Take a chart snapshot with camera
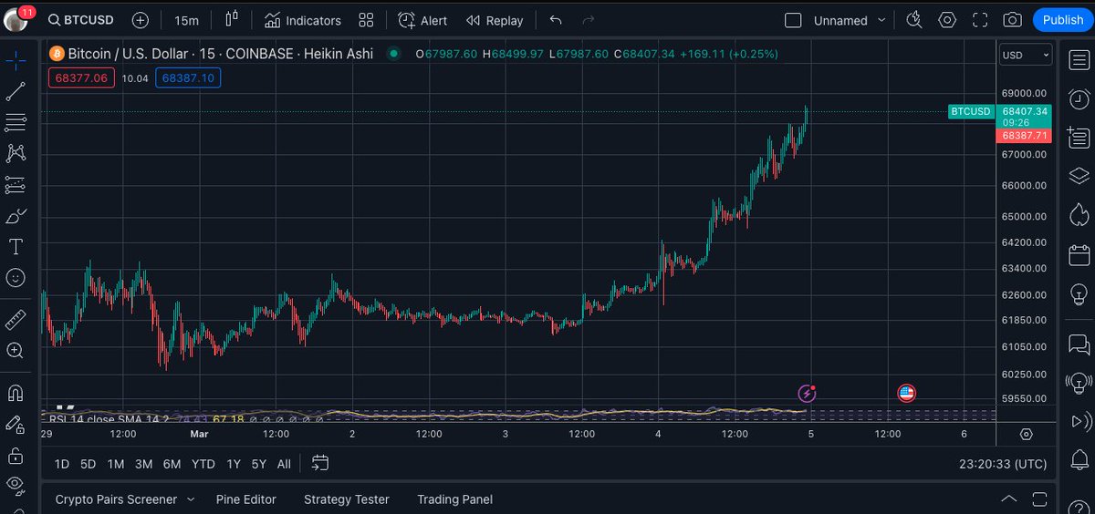This screenshot has width=1095, height=514. (1012, 20)
